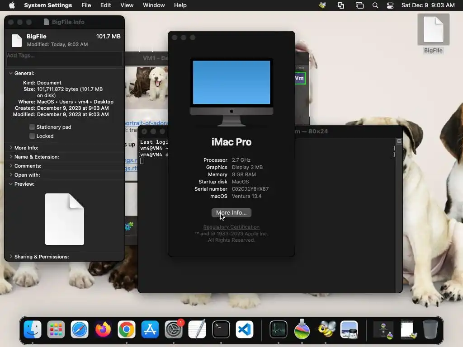
Task: Click the file preview thumbnail in Info window
Action: (65, 219)
